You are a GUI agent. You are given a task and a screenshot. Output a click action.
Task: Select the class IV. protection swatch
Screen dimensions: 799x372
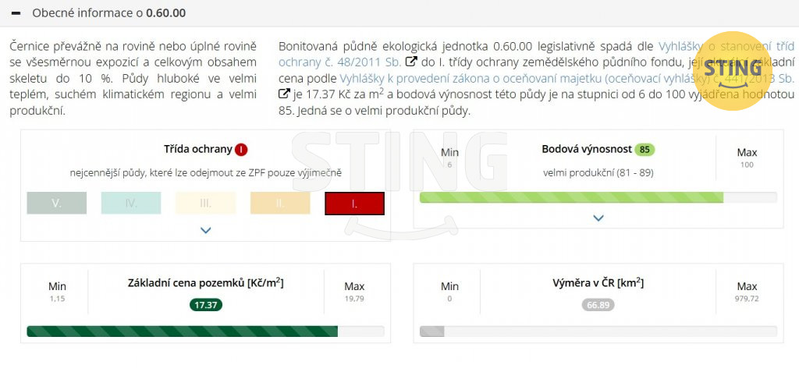tap(131, 203)
